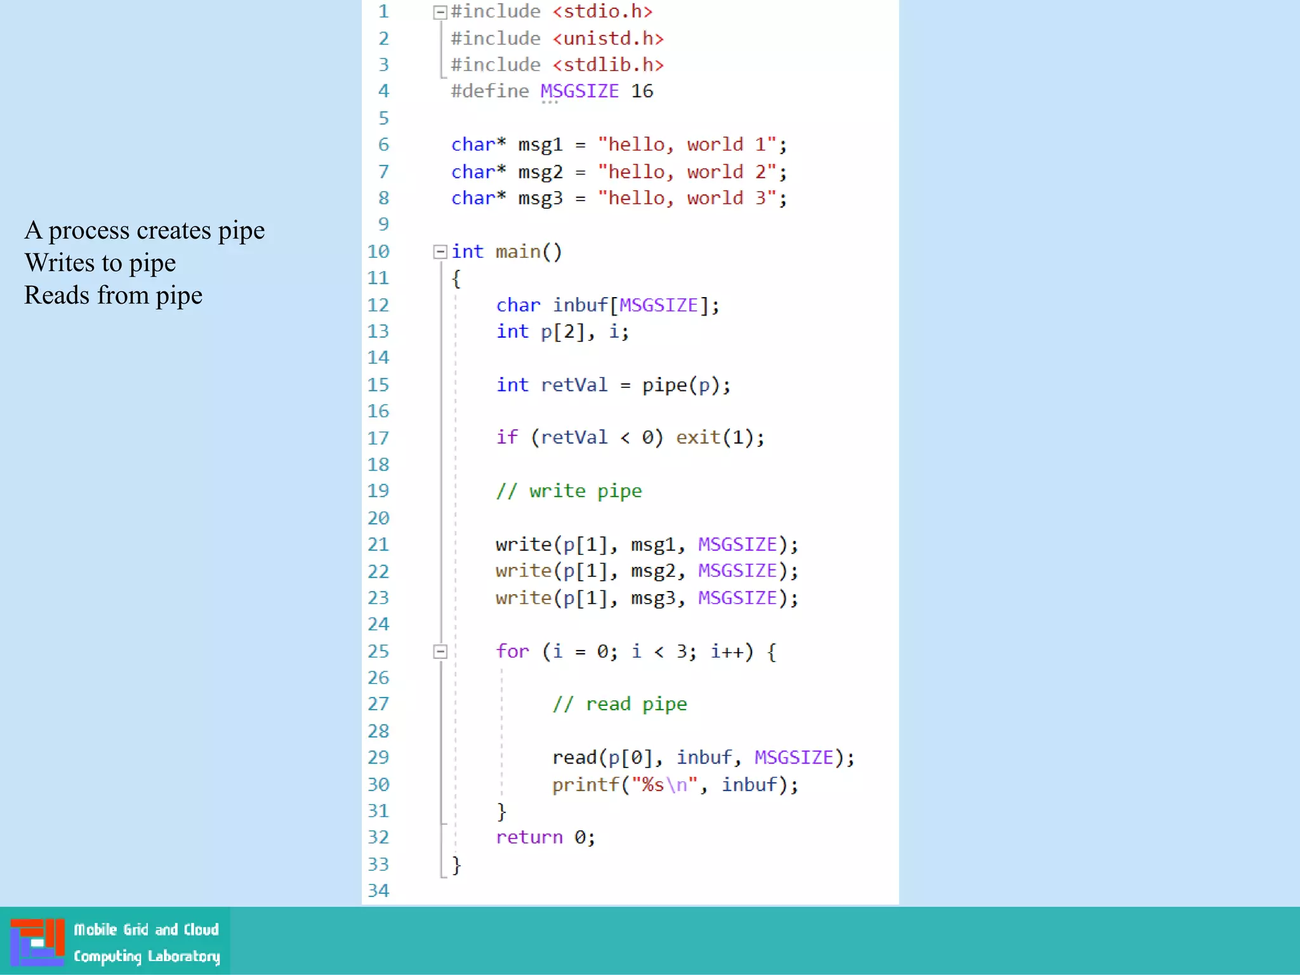Click the printf statement line
Viewport: 1300px width, 975px height.
pyautogui.click(x=674, y=785)
